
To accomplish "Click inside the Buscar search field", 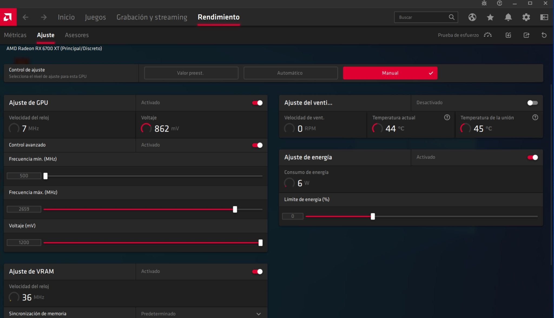I will coord(422,17).
